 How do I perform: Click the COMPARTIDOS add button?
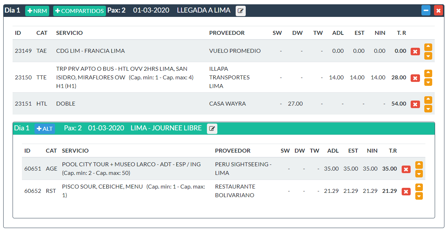(x=79, y=11)
